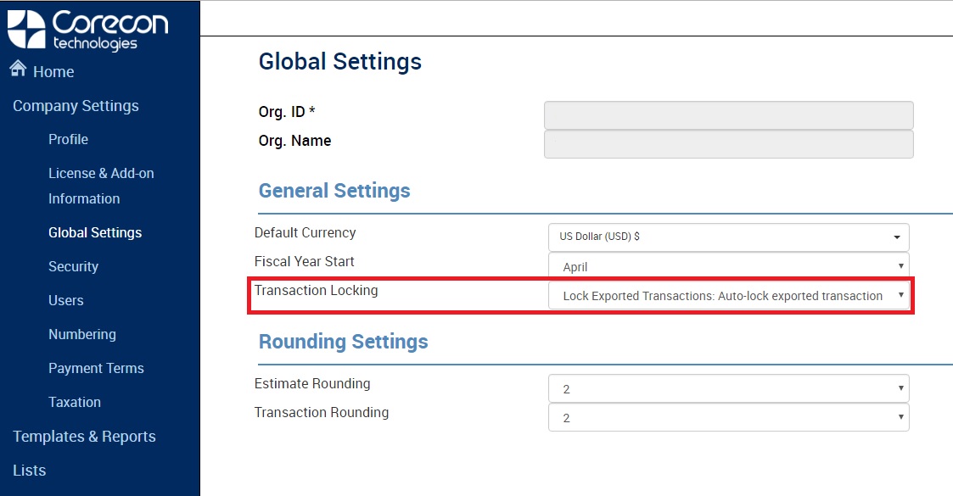
Task: Open the Profile settings page
Action: pyautogui.click(x=68, y=139)
